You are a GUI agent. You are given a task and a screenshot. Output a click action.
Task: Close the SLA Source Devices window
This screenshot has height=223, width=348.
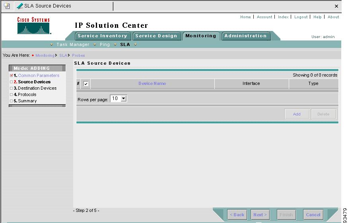[336, 6]
